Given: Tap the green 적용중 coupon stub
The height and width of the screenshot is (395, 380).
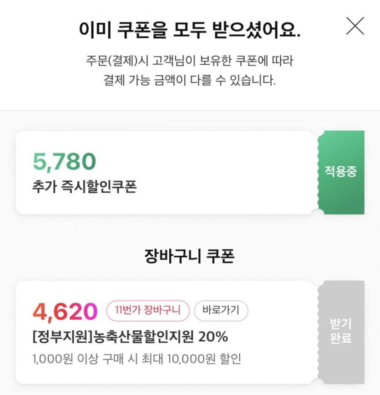Looking at the screenshot, I should pyautogui.click(x=341, y=172).
